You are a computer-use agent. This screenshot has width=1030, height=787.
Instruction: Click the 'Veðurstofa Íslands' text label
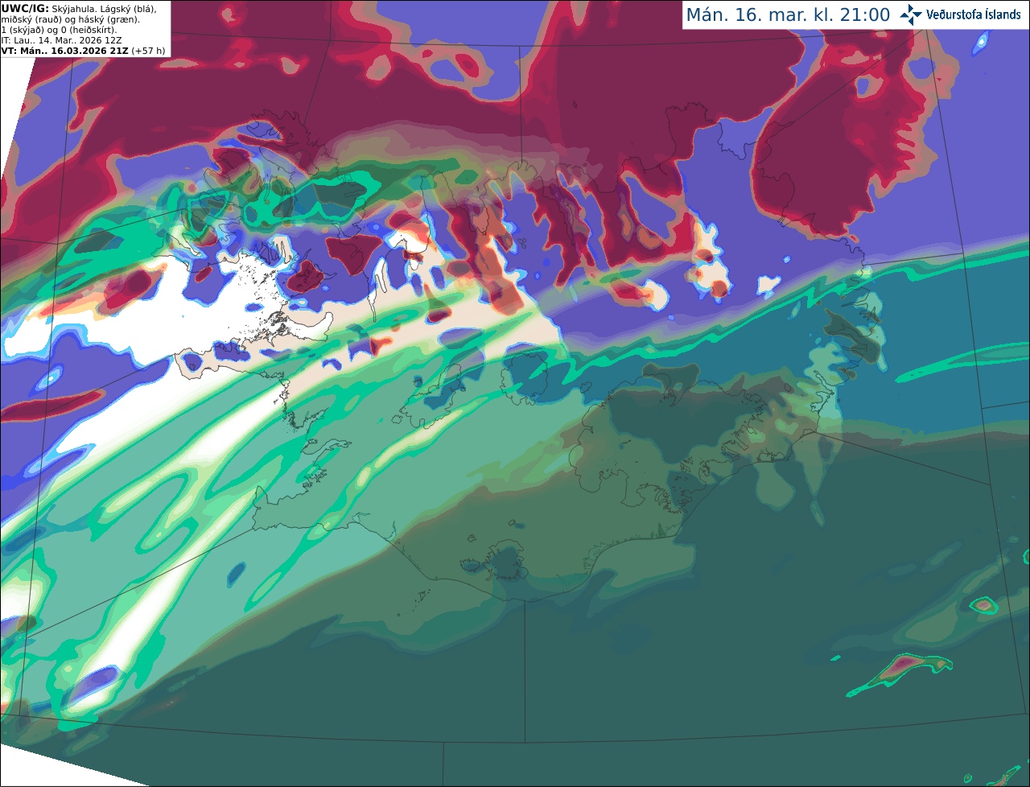[974, 14]
